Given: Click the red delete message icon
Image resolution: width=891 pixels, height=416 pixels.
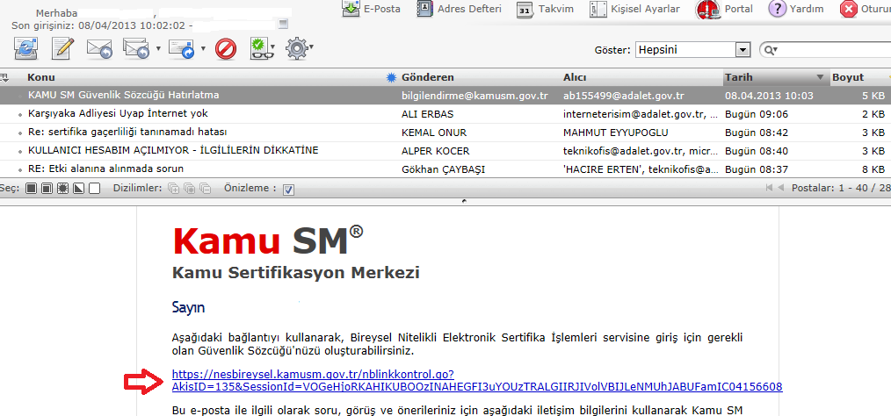Looking at the screenshot, I should click(226, 49).
